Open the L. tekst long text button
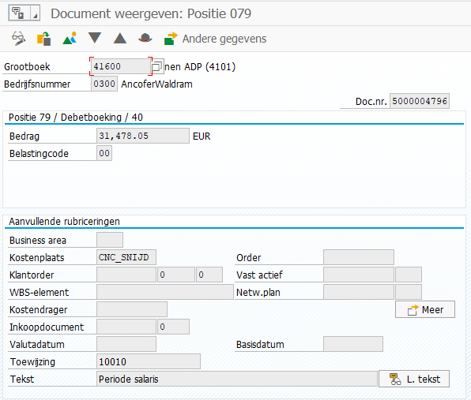Viewport: 471px width, 400px height. pos(414,379)
